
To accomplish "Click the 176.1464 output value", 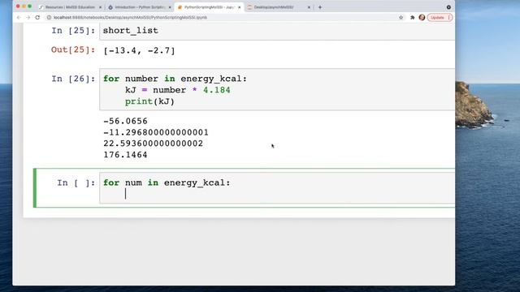I will [x=125, y=155].
